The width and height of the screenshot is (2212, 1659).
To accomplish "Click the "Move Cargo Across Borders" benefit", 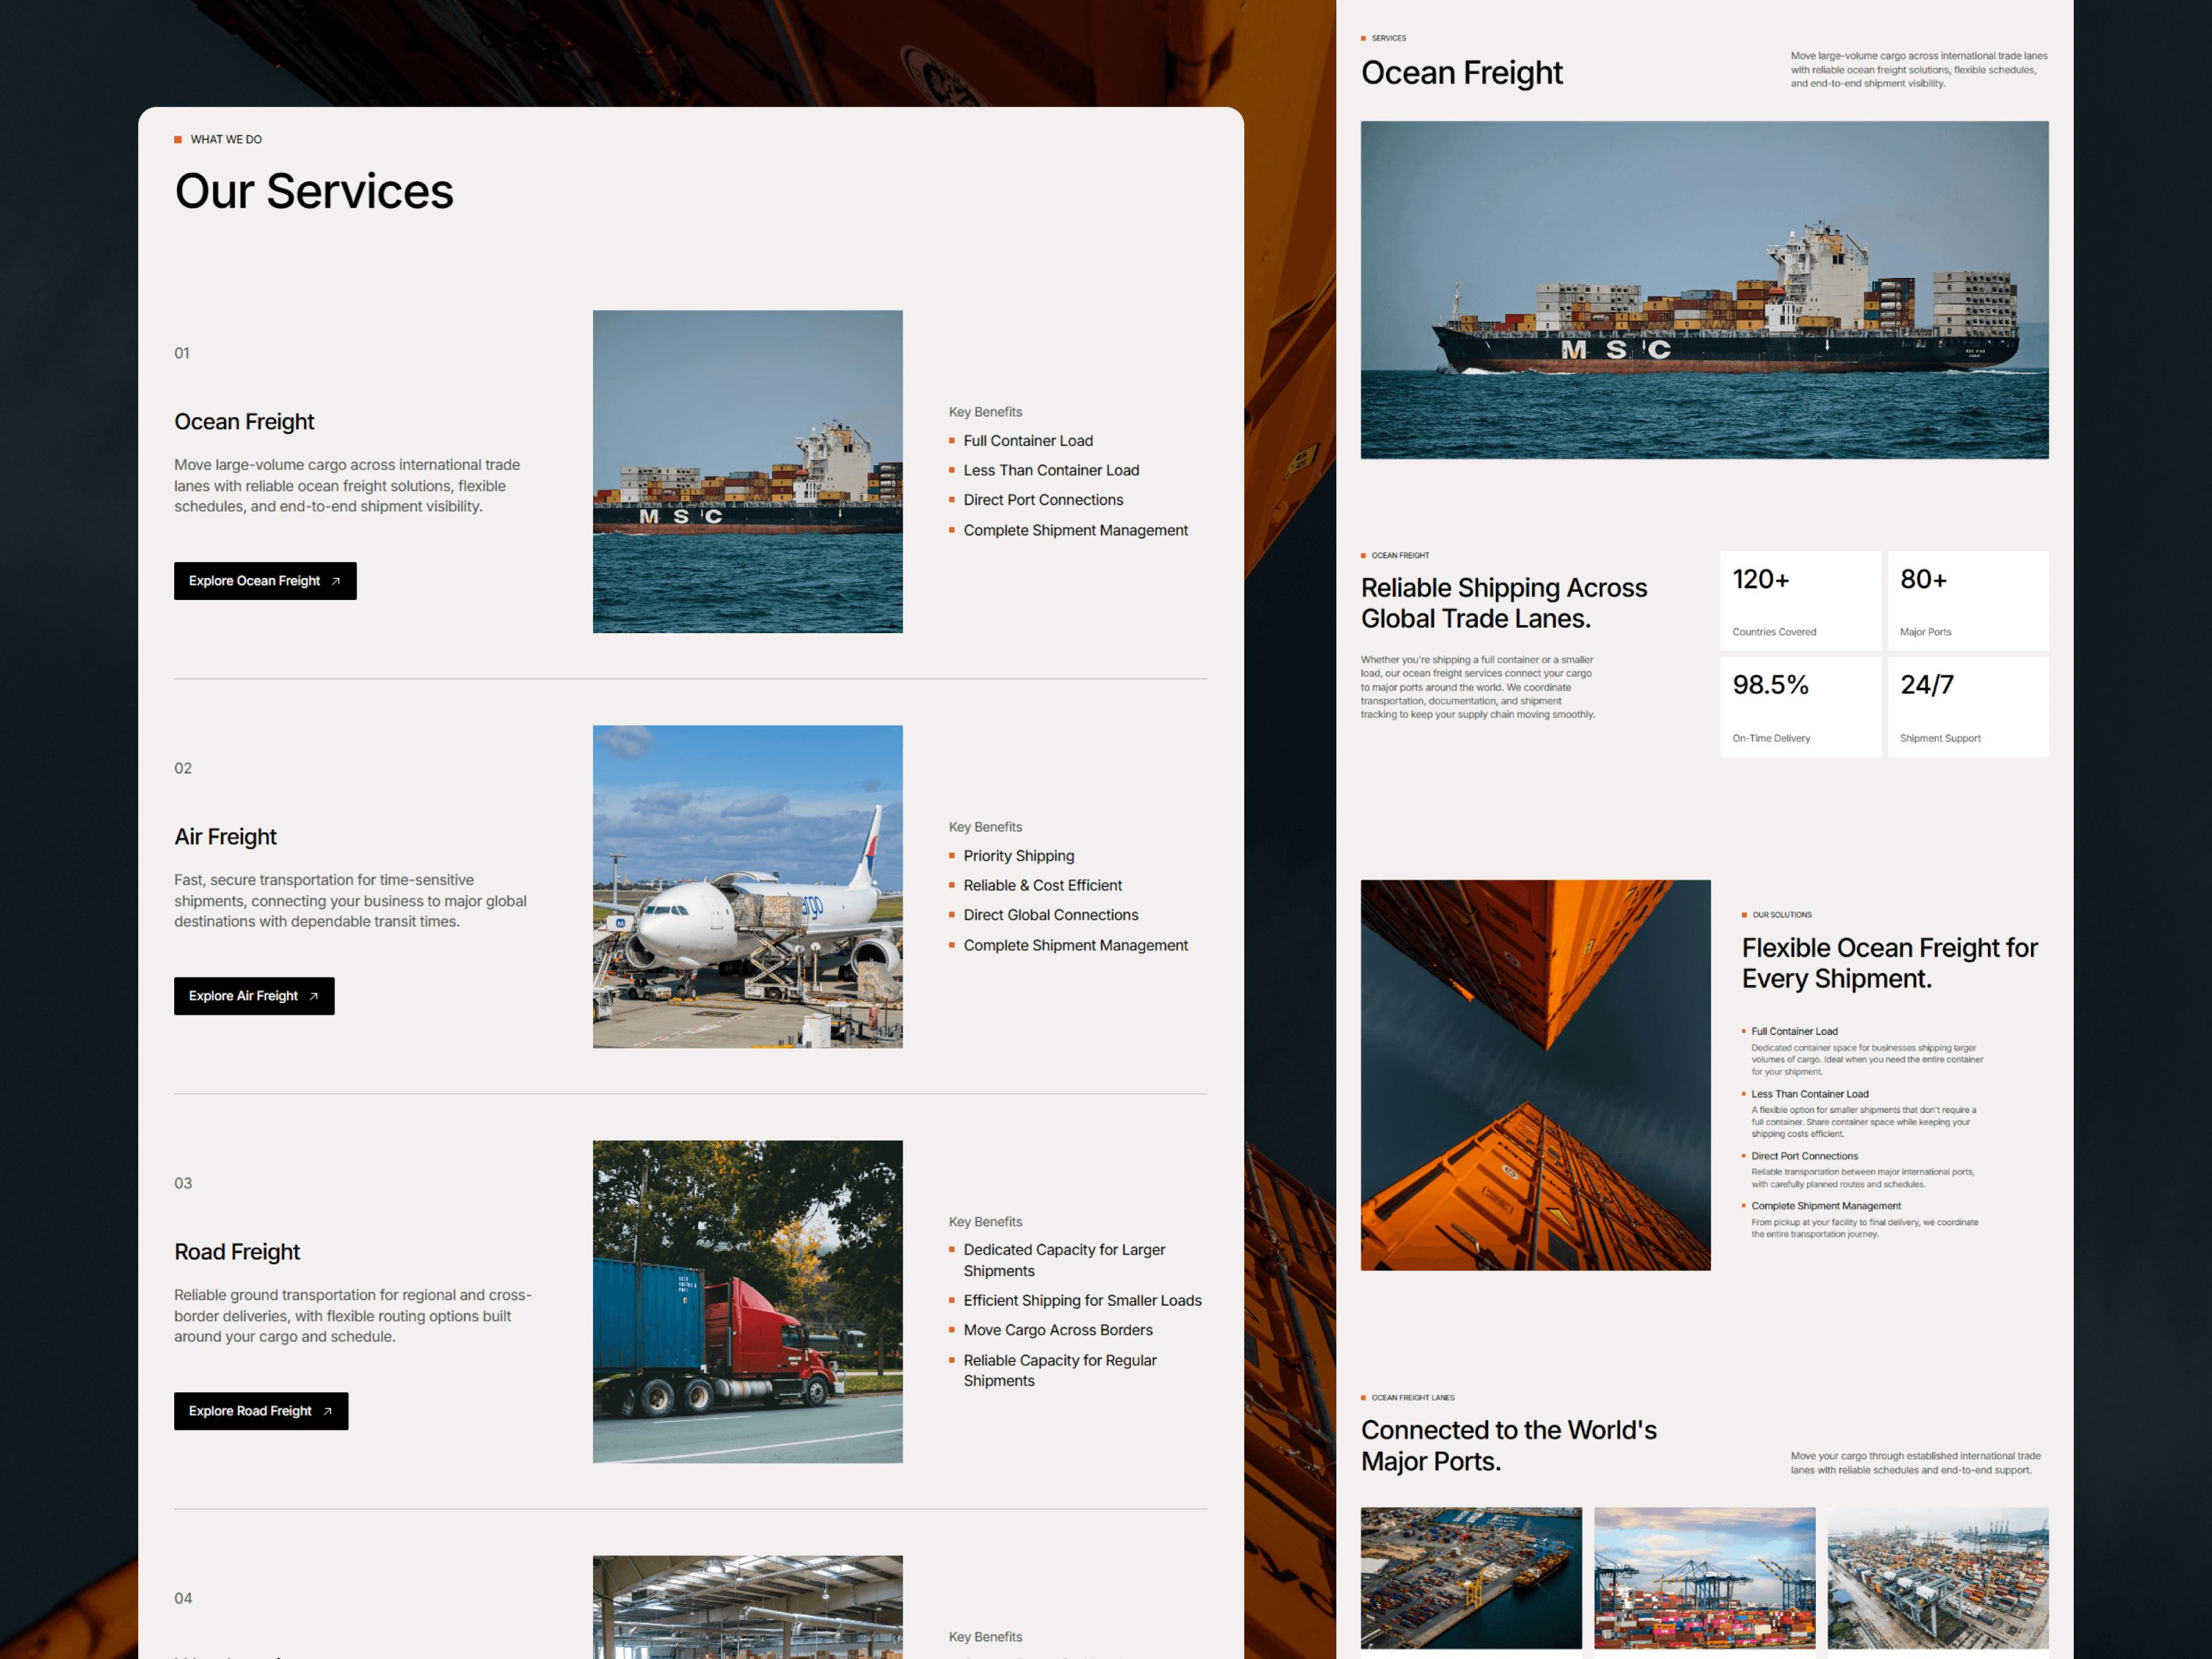I will coord(1058,1330).
